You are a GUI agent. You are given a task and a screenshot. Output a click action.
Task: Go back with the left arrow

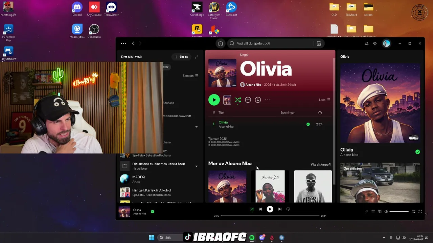[x=133, y=43]
